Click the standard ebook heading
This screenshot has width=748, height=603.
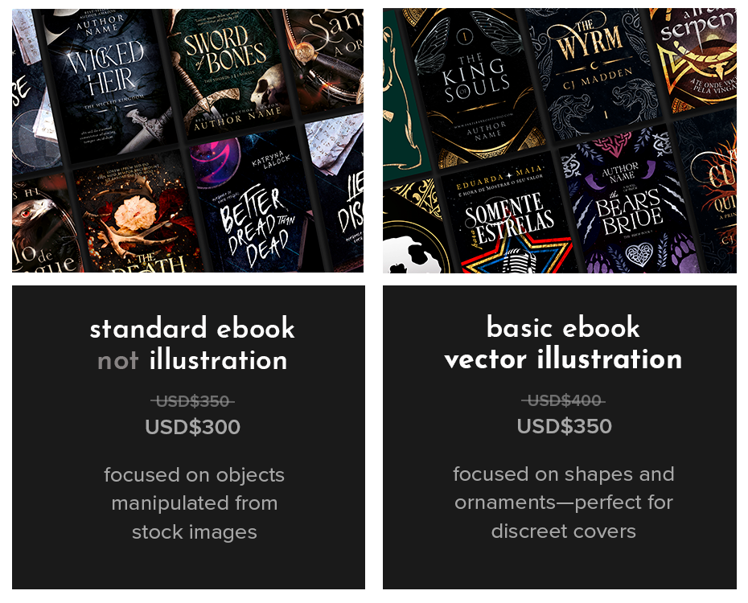click(x=192, y=328)
